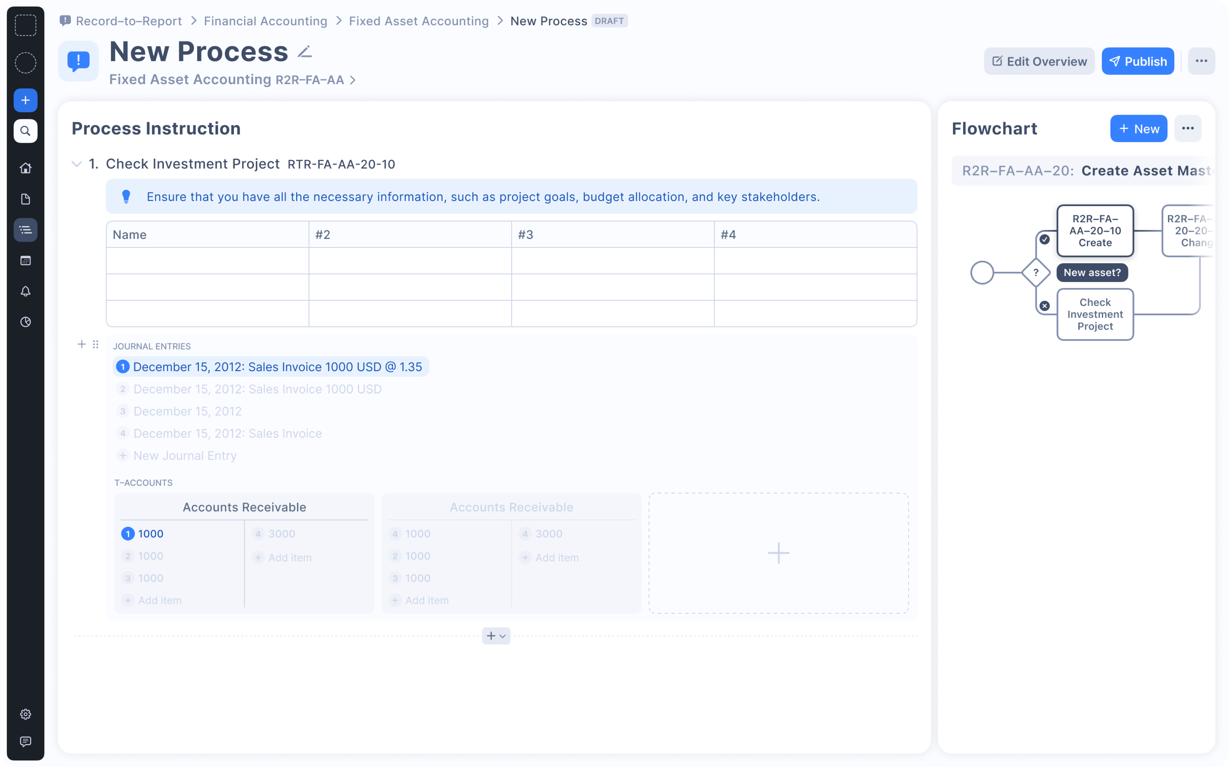Collapse the Check Investment Project step

click(77, 164)
